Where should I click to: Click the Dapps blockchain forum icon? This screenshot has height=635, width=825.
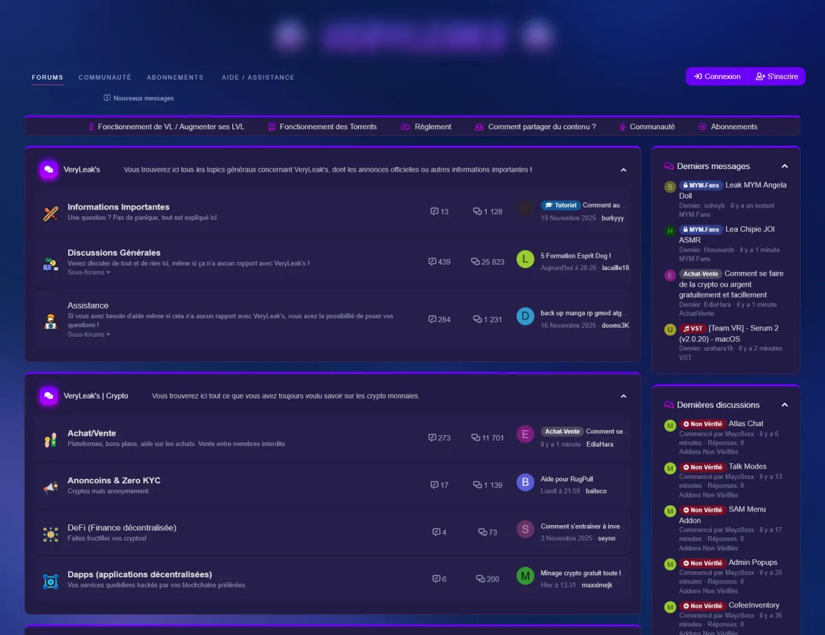tap(50, 581)
